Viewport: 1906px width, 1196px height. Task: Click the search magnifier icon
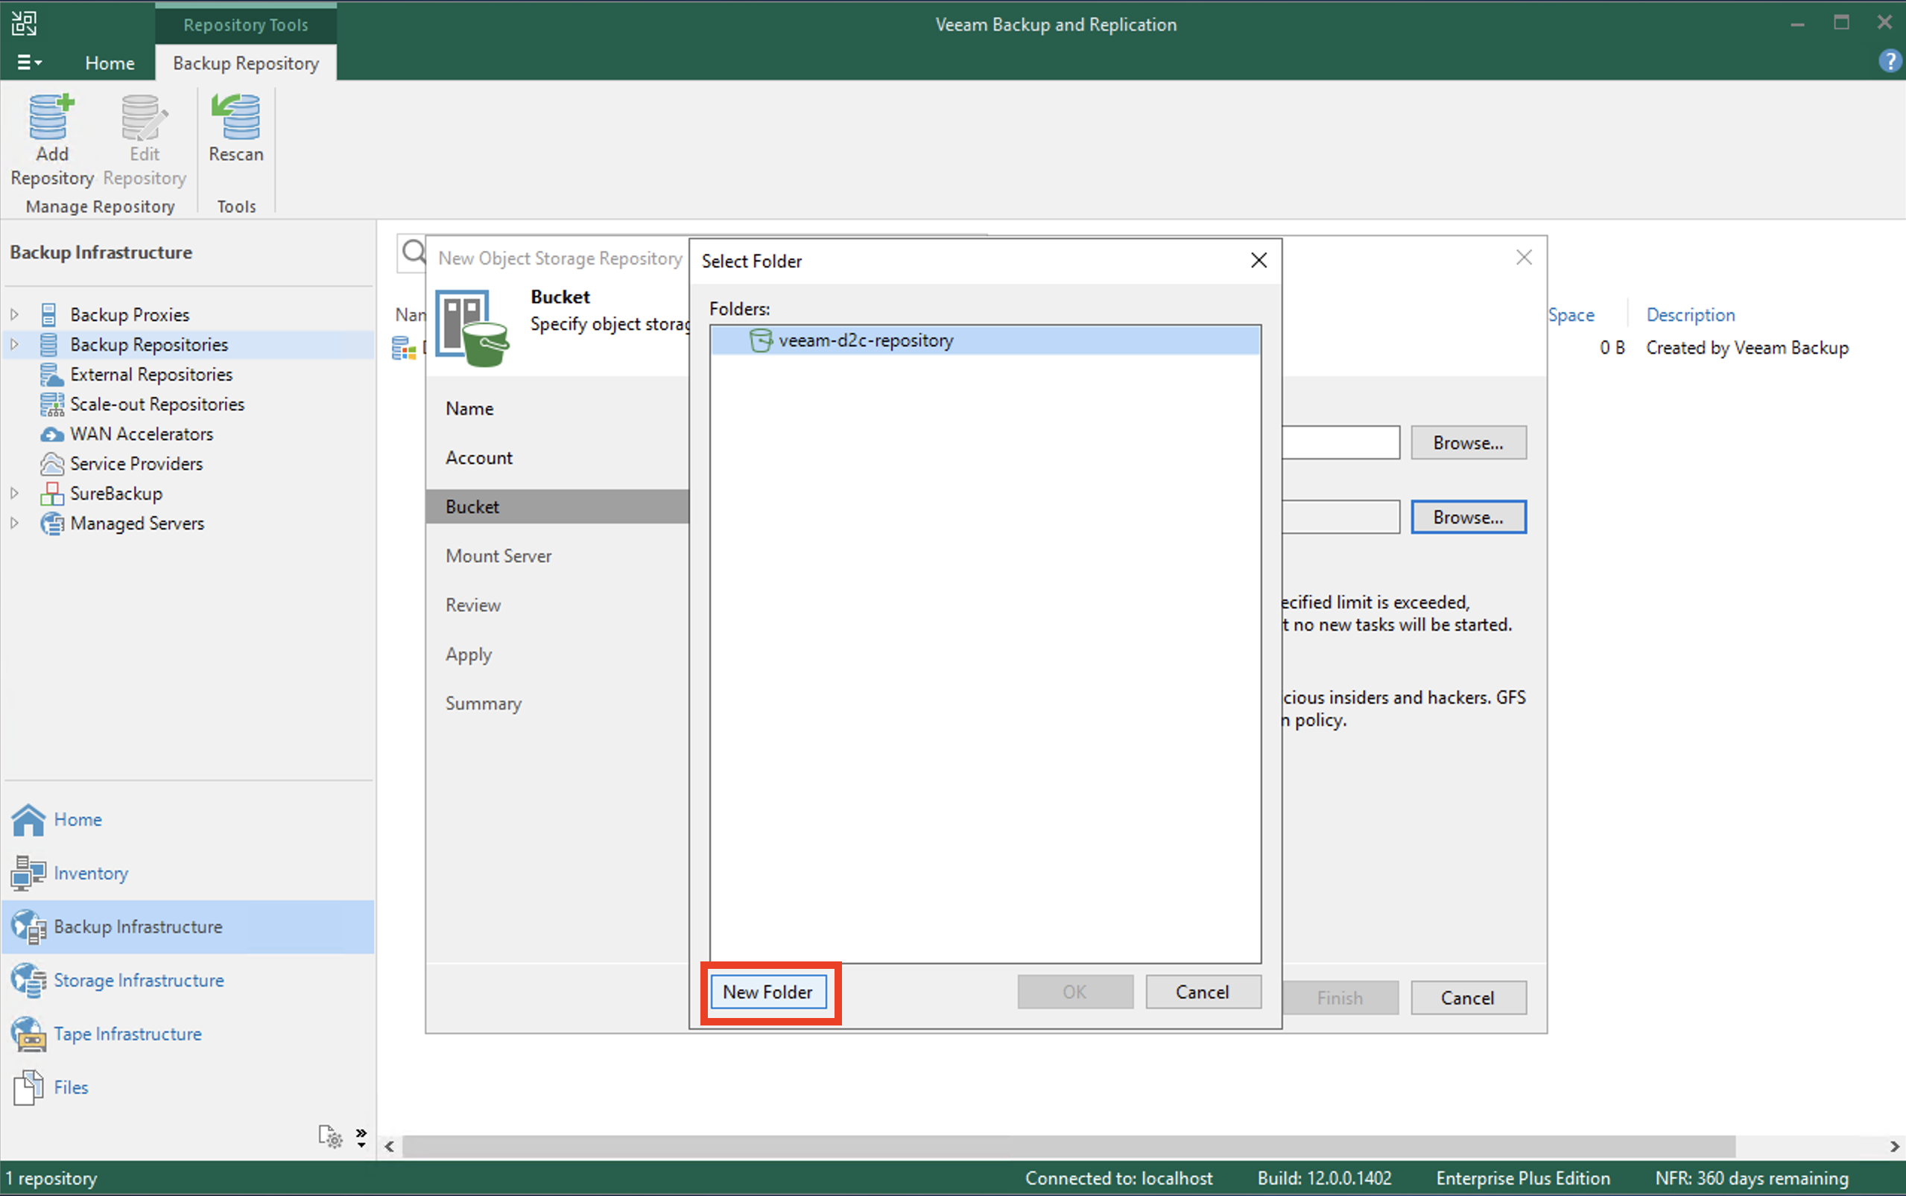[x=414, y=253]
